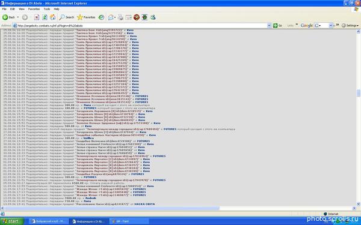The width and height of the screenshot is (361, 225).
Task: Open the Help menu
Action: tap(57, 9)
